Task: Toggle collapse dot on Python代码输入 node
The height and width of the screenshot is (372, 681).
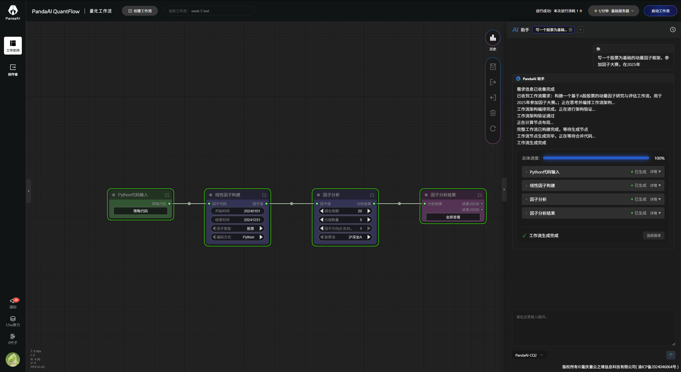Action: coord(114,195)
